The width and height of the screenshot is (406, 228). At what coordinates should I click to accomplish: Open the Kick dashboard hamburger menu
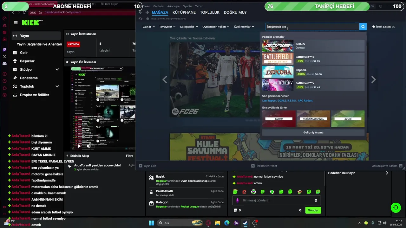point(16,23)
